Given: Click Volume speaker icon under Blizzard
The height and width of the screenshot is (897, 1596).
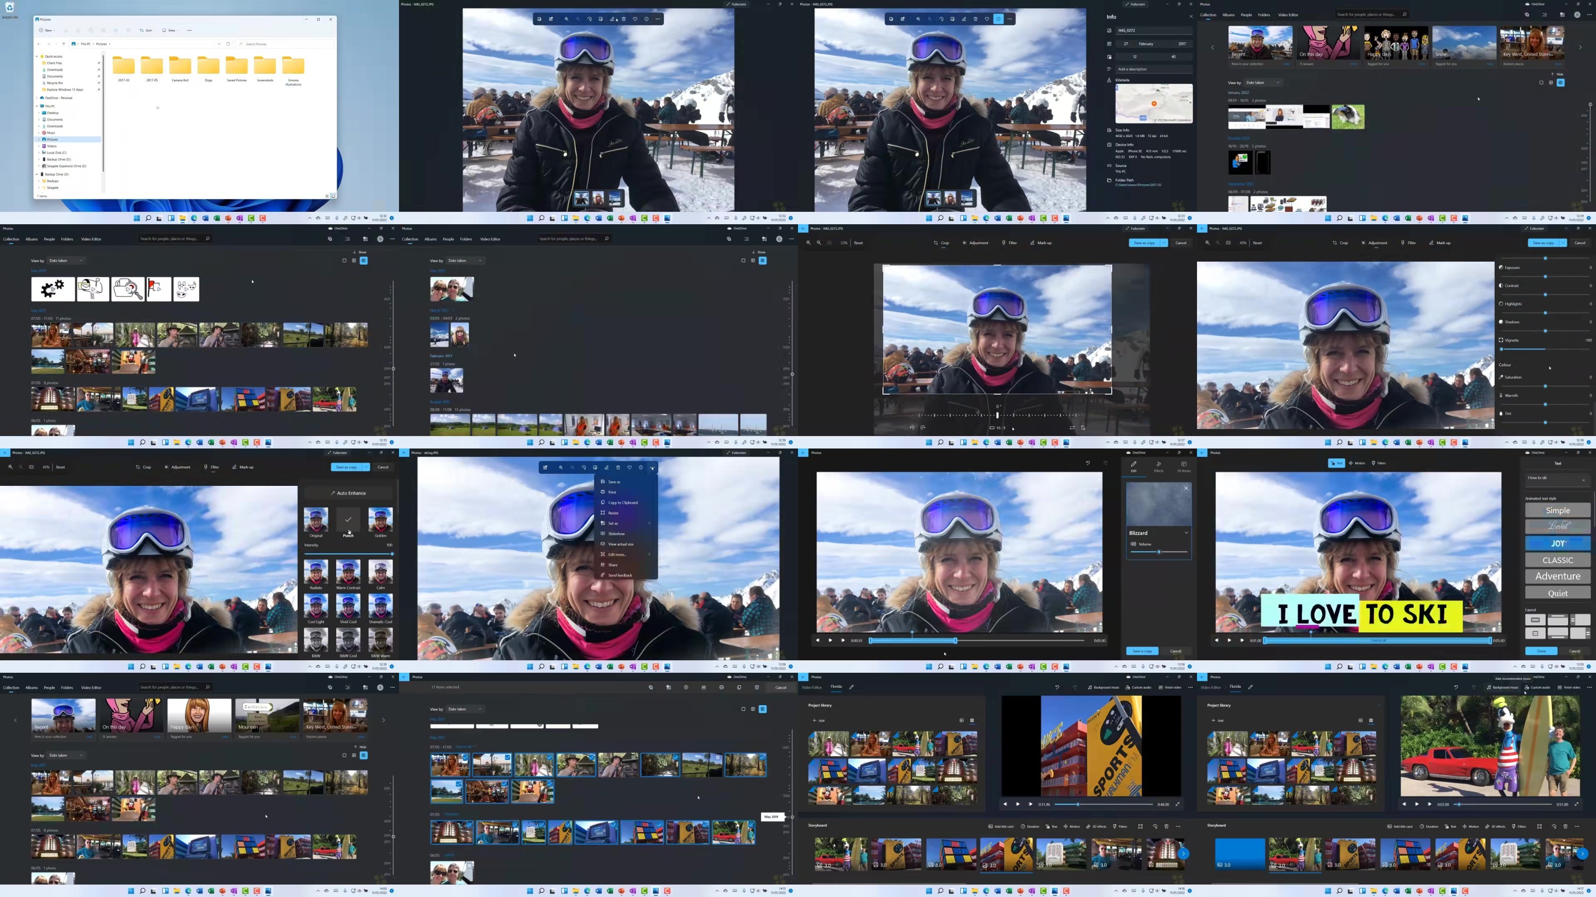Looking at the screenshot, I should [1133, 544].
